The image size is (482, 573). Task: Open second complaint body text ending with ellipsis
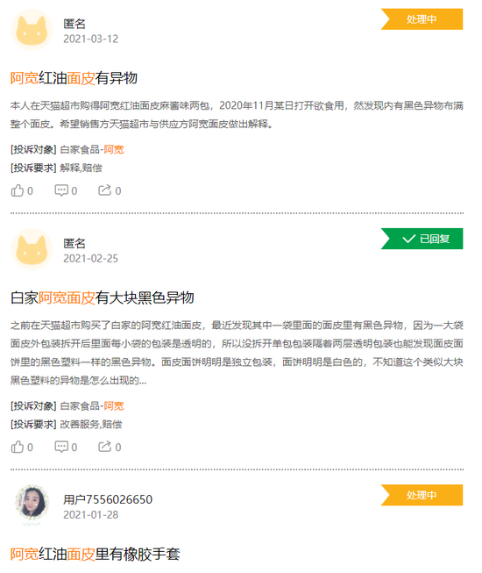237,353
